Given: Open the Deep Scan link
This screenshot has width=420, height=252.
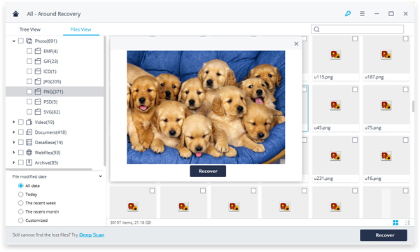Looking at the screenshot, I should coord(92,235).
